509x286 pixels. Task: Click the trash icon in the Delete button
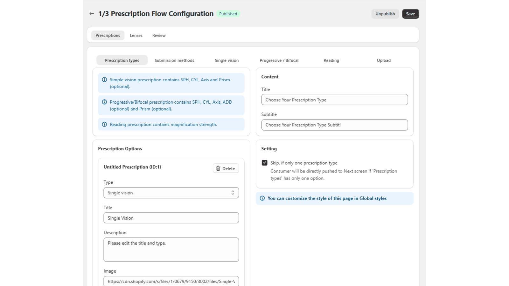pos(218,168)
